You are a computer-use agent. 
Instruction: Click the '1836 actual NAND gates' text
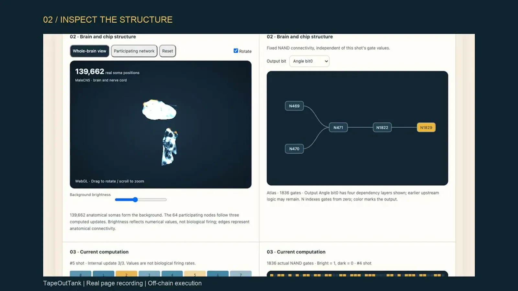(319, 263)
